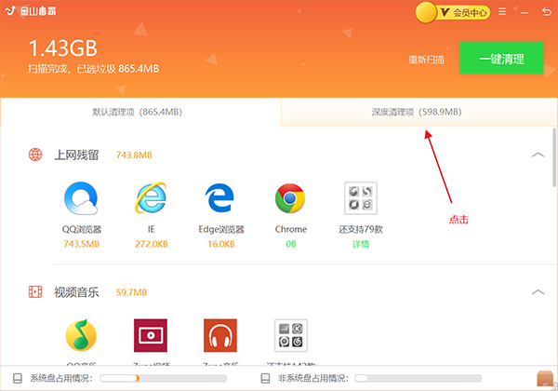558x391 pixels.
Task: Select the QQ音乐 green note icon
Action: [81, 335]
